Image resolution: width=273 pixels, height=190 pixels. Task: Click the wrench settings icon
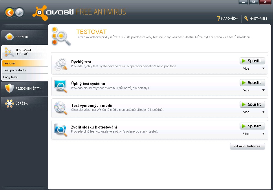tap(246, 18)
